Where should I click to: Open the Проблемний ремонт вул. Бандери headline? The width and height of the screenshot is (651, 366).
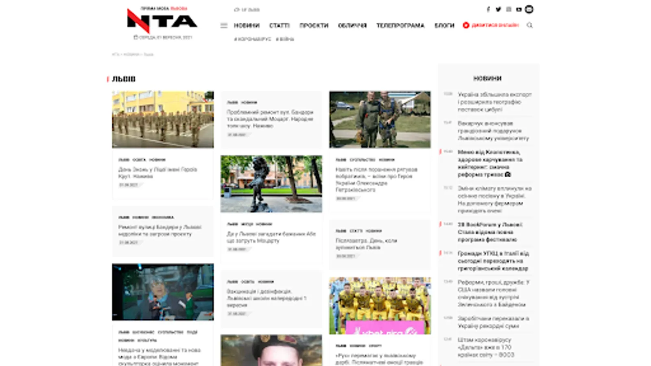pyautogui.click(x=270, y=119)
